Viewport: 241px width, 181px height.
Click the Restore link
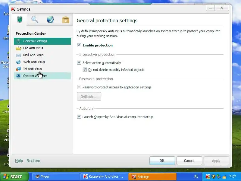[x=33, y=161]
